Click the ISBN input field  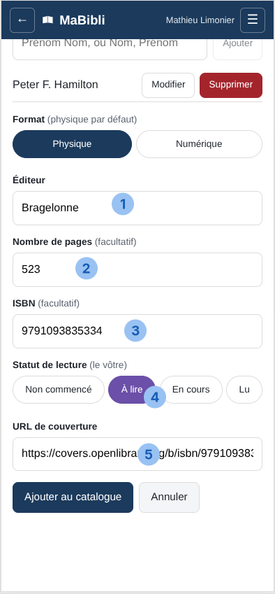(x=137, y=331)
